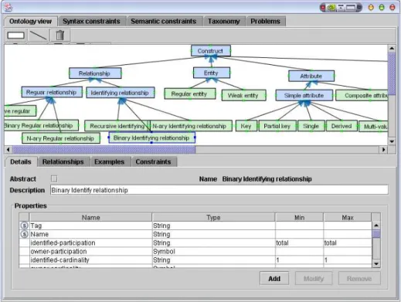Image resolution: width=401 pixels, height=302 pixels.
Task: Switch to Syntax constraints tab
Action: pyautogui.click(x=91, y=22)
